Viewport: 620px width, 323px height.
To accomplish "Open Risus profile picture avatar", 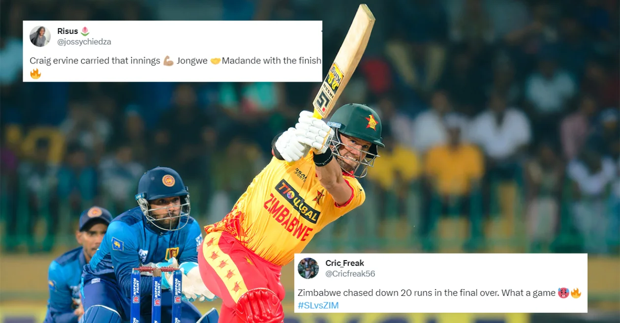I will pos(40,36).
